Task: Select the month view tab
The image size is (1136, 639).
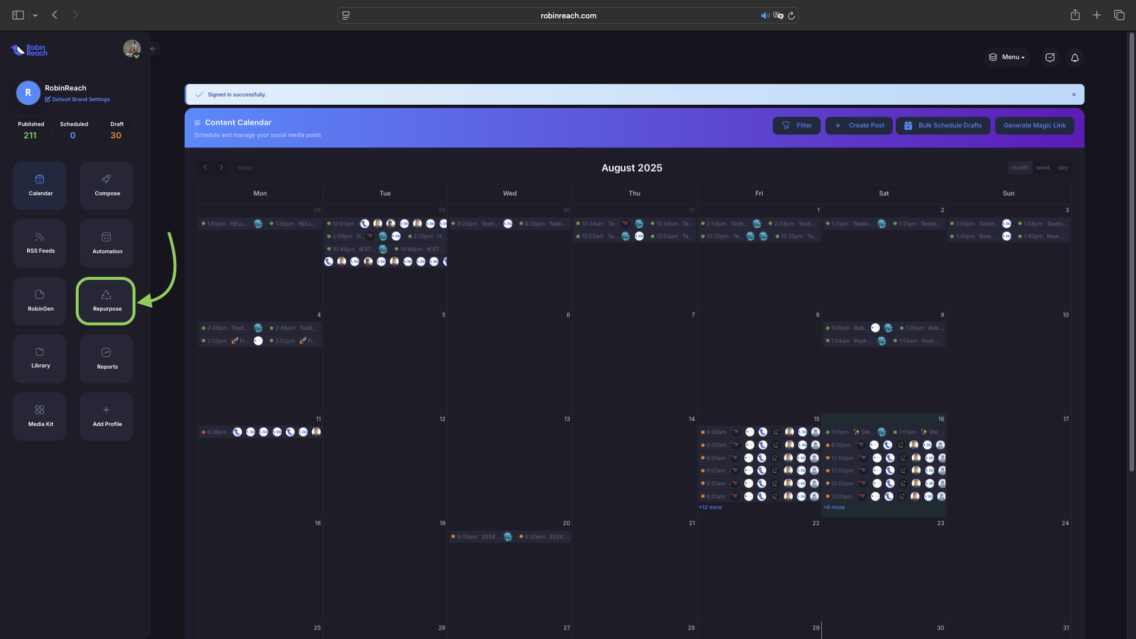Action: tap(1019, 167)
